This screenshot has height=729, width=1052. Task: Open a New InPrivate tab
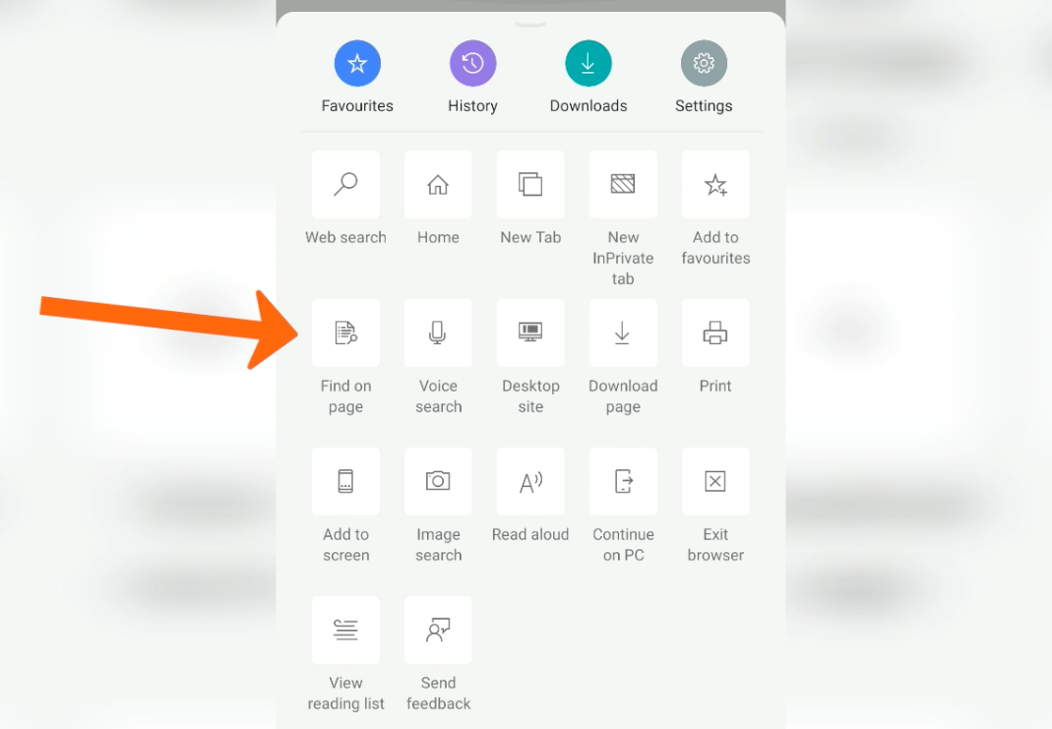pyautogui.click(x=623, y=185)
